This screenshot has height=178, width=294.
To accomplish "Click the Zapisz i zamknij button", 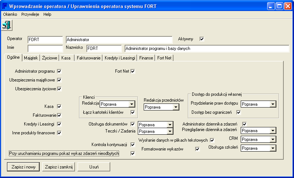I will (x=59, y=167).
